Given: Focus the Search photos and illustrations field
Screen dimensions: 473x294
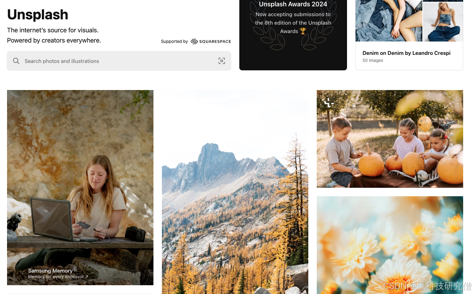Looking at the screenshot, I should point(119,61).
